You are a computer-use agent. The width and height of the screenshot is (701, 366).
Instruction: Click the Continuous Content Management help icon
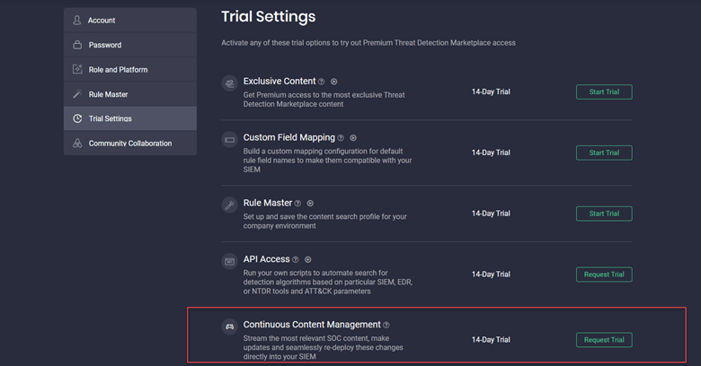[x=386, y=325]
